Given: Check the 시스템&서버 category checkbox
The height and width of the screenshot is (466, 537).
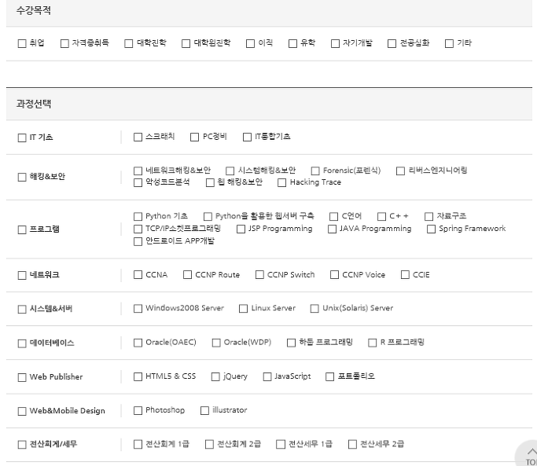Looking at the screenshot, I should click(22, 309).
